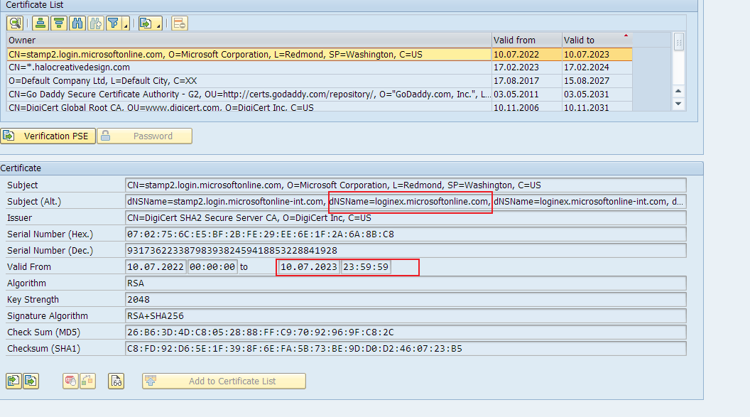Click the Add to Certificate List button
The width and height of the screenshot is (750, 417).
(224, 381)
